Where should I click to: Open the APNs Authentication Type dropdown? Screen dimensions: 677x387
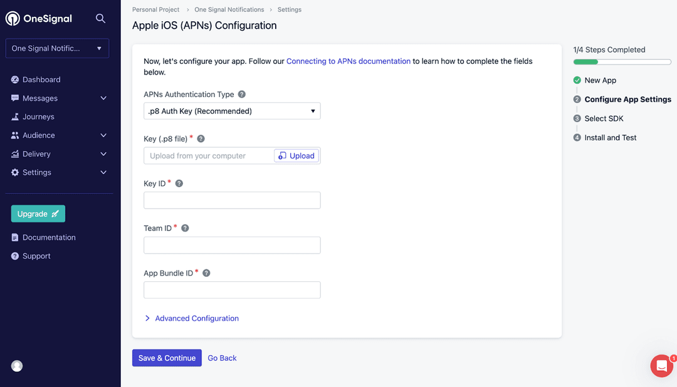coord(232,110)
